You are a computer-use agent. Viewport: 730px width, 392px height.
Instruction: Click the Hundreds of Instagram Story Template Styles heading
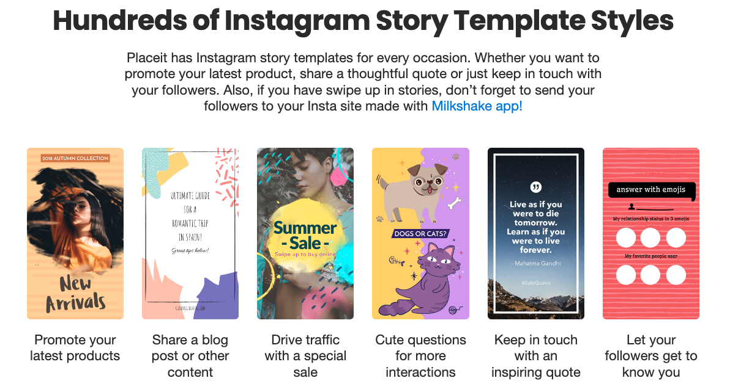[363, 20]
